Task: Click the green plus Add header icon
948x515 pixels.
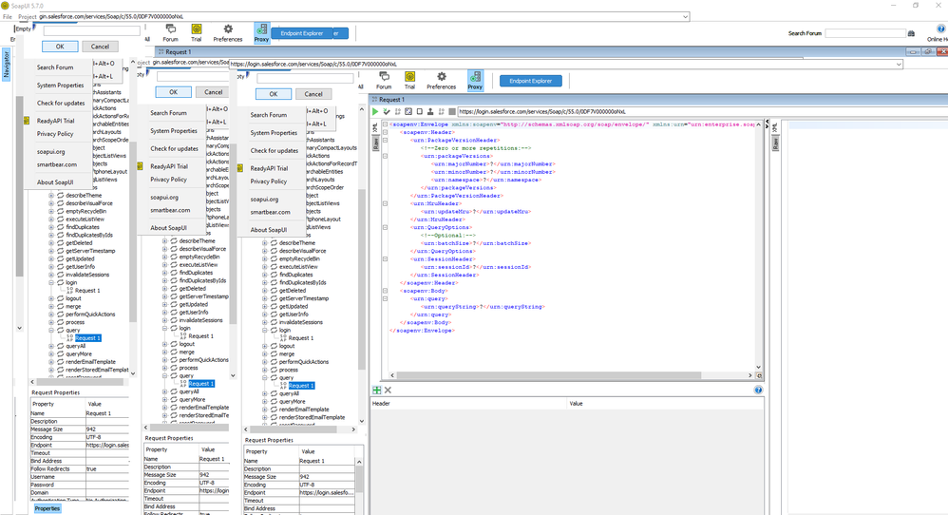Action: pyautogui.click(x=376, y=390)
